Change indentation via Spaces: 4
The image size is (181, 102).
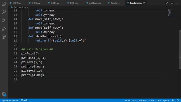pos(143,100)
